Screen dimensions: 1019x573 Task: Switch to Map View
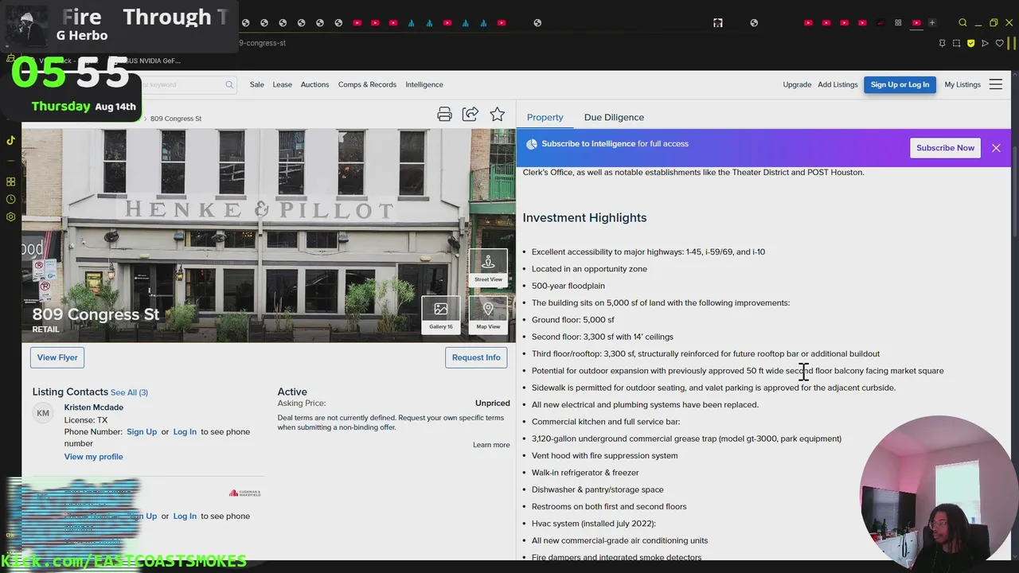pyautogui.click(x=488, y=315)
